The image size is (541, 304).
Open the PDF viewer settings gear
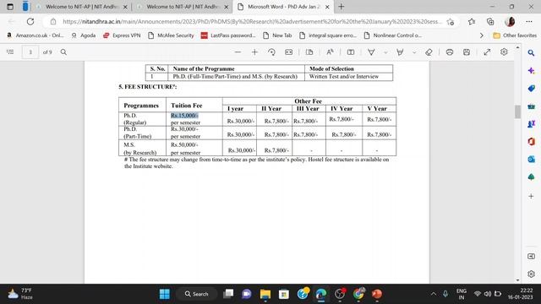[x=504, y=52]
